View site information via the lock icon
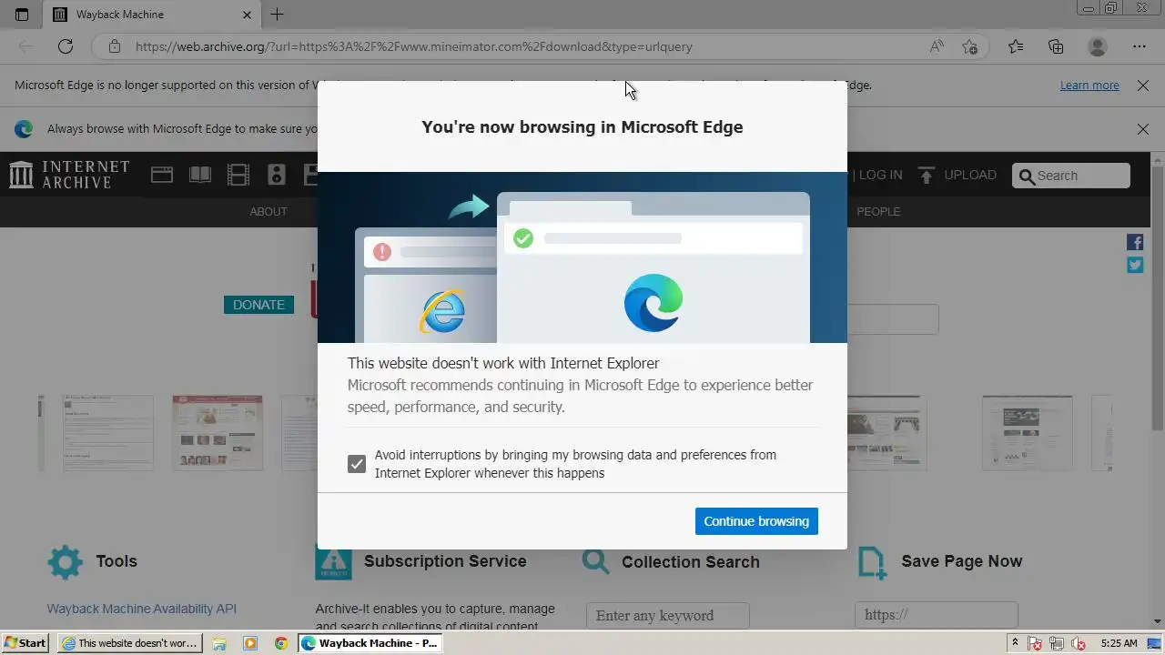1165x655 pixels. (115, 46)
